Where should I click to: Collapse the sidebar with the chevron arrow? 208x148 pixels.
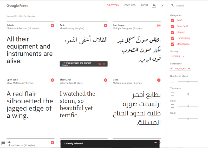pyautogui.click(x=162, y=5)
